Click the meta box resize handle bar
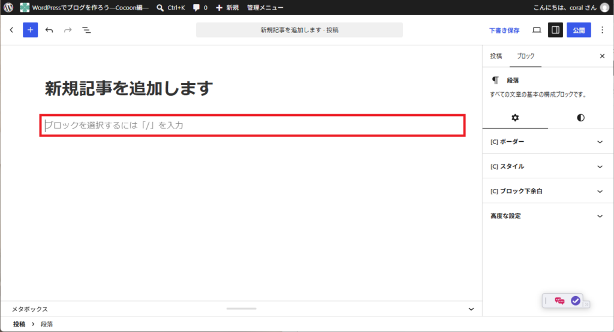Image resolution: width=614 pixels, height=332 pixels. pyautogui.click(x=241, y=309)
